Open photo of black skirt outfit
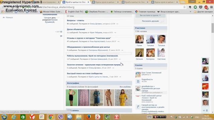The height and width of the screenshot is (120, 214). (x=71, y=98)
